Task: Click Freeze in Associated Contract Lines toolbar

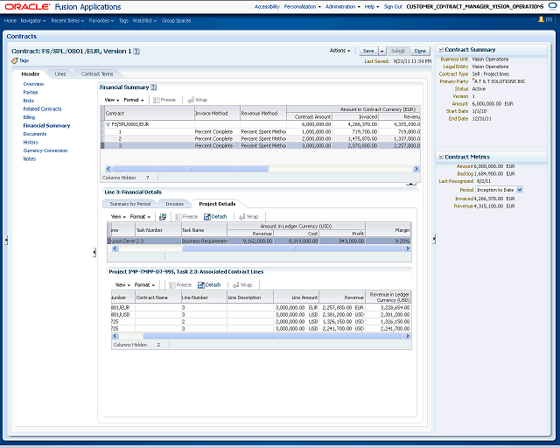Action: click(x=180, y=285)
